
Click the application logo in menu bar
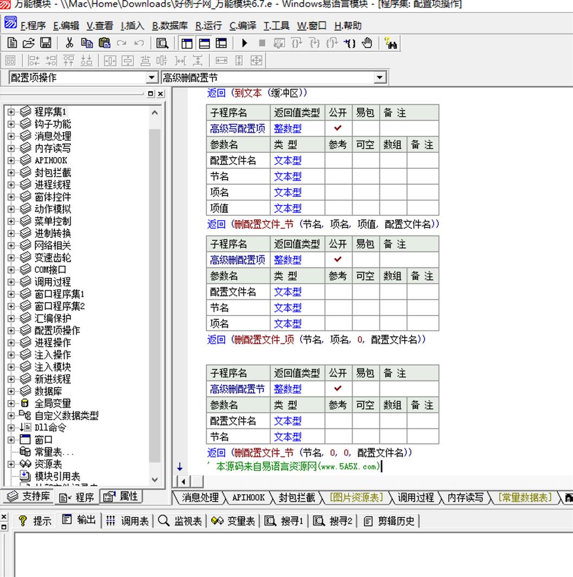pos(10,22)
